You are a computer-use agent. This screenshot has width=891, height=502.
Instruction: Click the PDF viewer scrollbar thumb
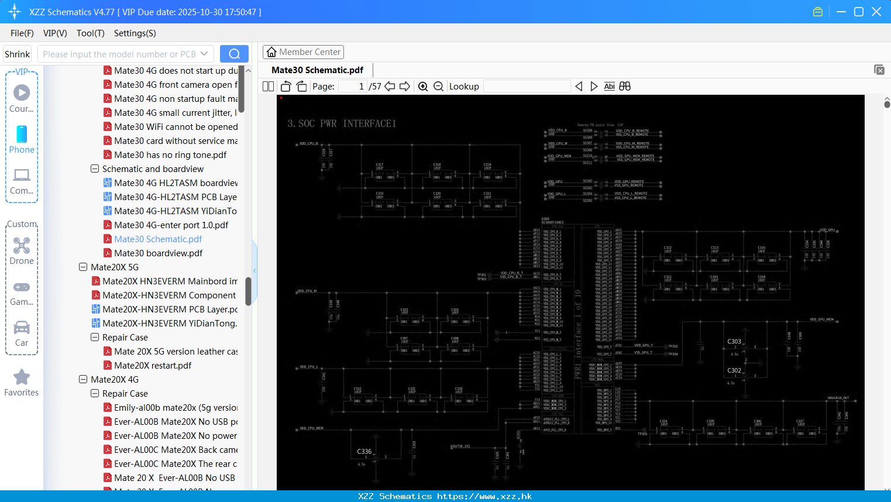pos(887,104)
